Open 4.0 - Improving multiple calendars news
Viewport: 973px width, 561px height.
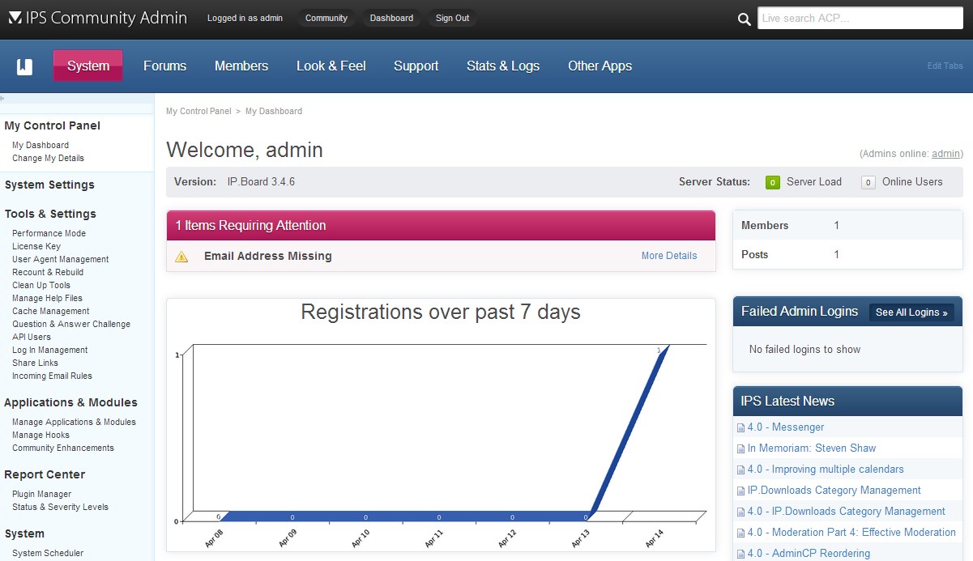[x=826, y=470]
